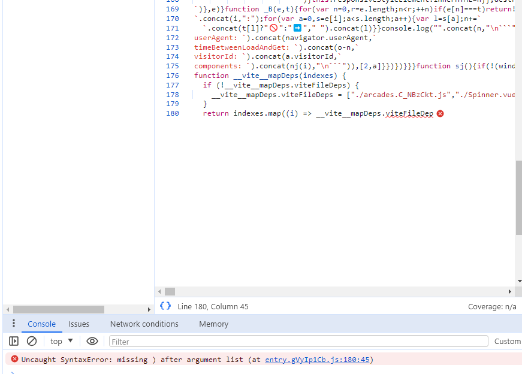Toggle the console sidebar panel icon

pos(14,341)
